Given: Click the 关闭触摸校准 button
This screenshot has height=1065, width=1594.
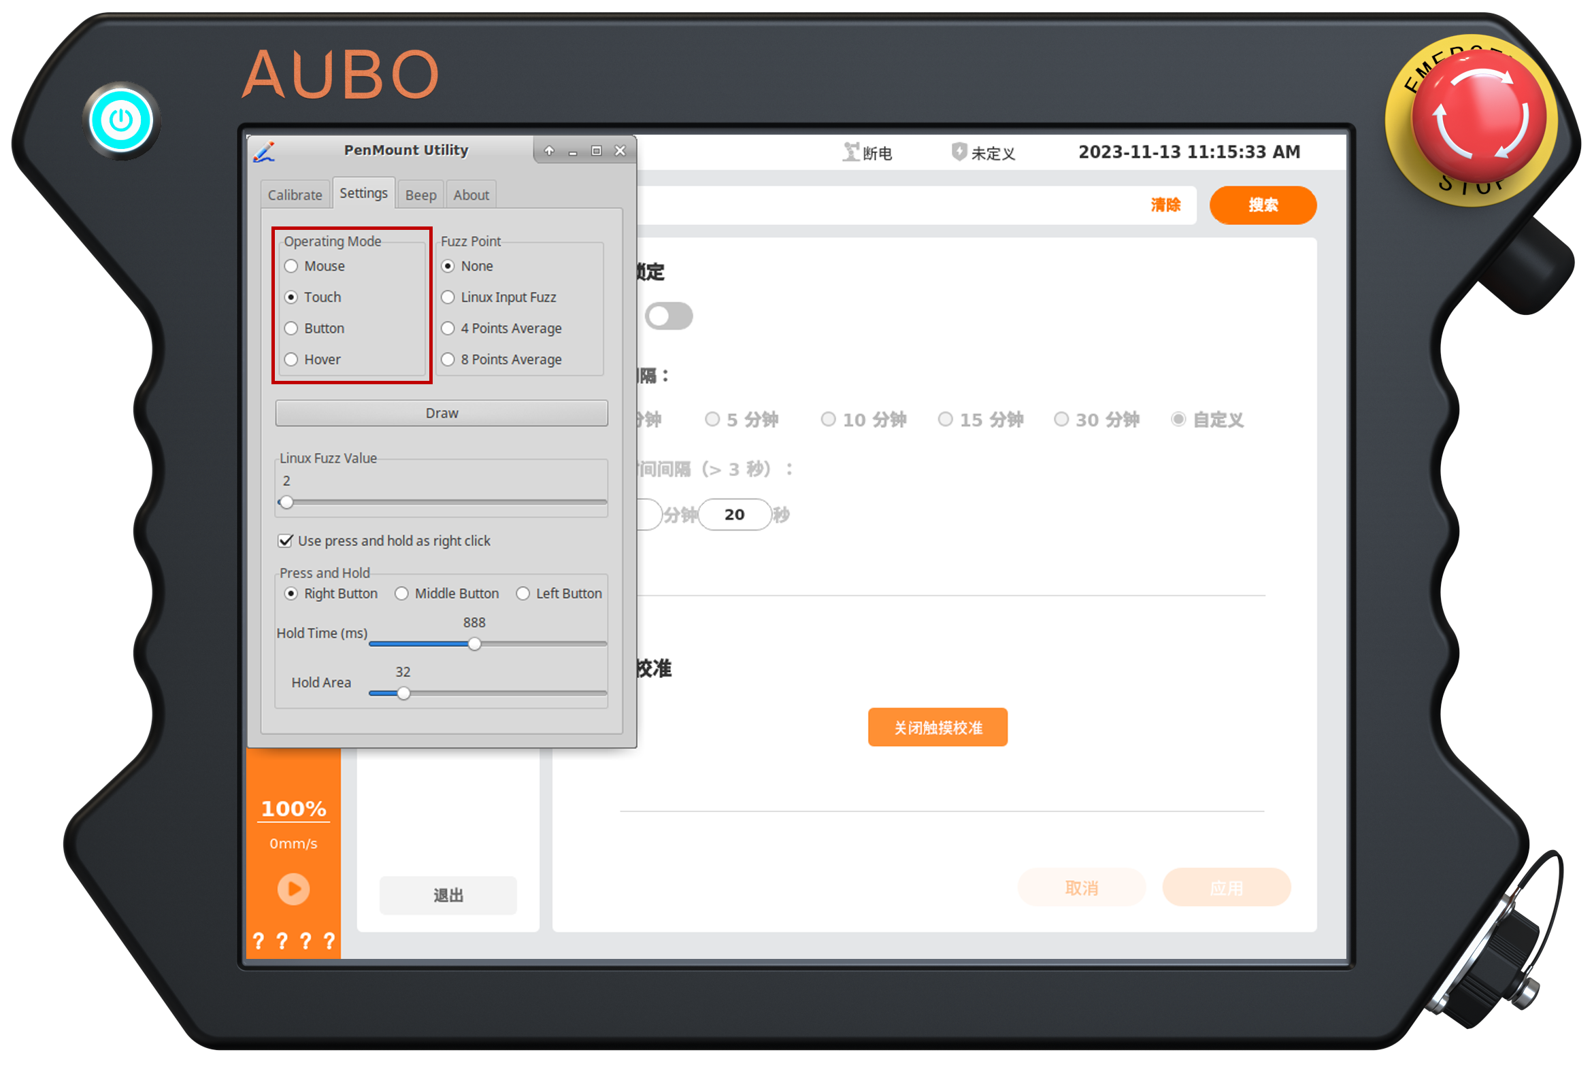Looking at the screenshot, I should [937, 728].
